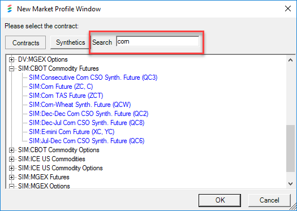Select SIM:E-mini Corn Future (XC, YC)
297x211 pixels.
(72, 132)
